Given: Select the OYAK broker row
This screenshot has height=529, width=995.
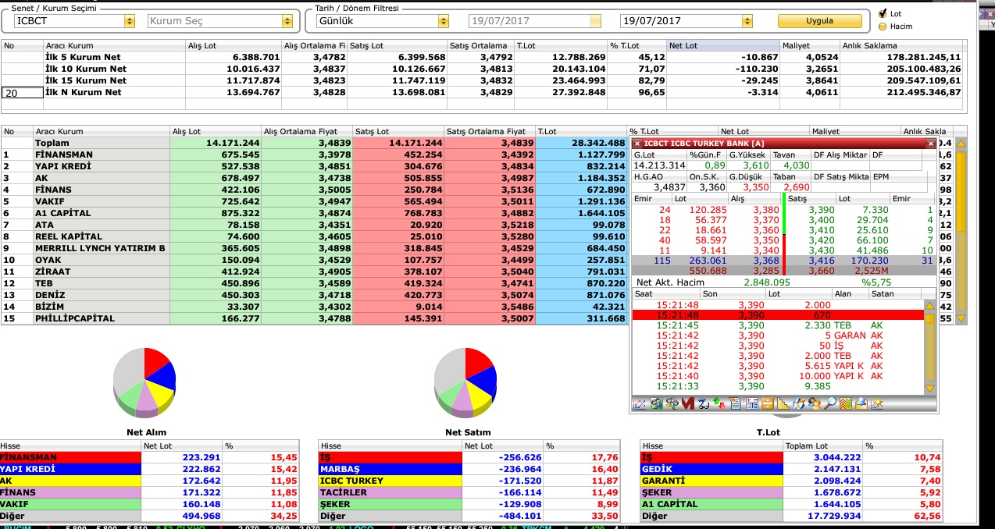Looking at the screenshot, I should pos(314,260).
